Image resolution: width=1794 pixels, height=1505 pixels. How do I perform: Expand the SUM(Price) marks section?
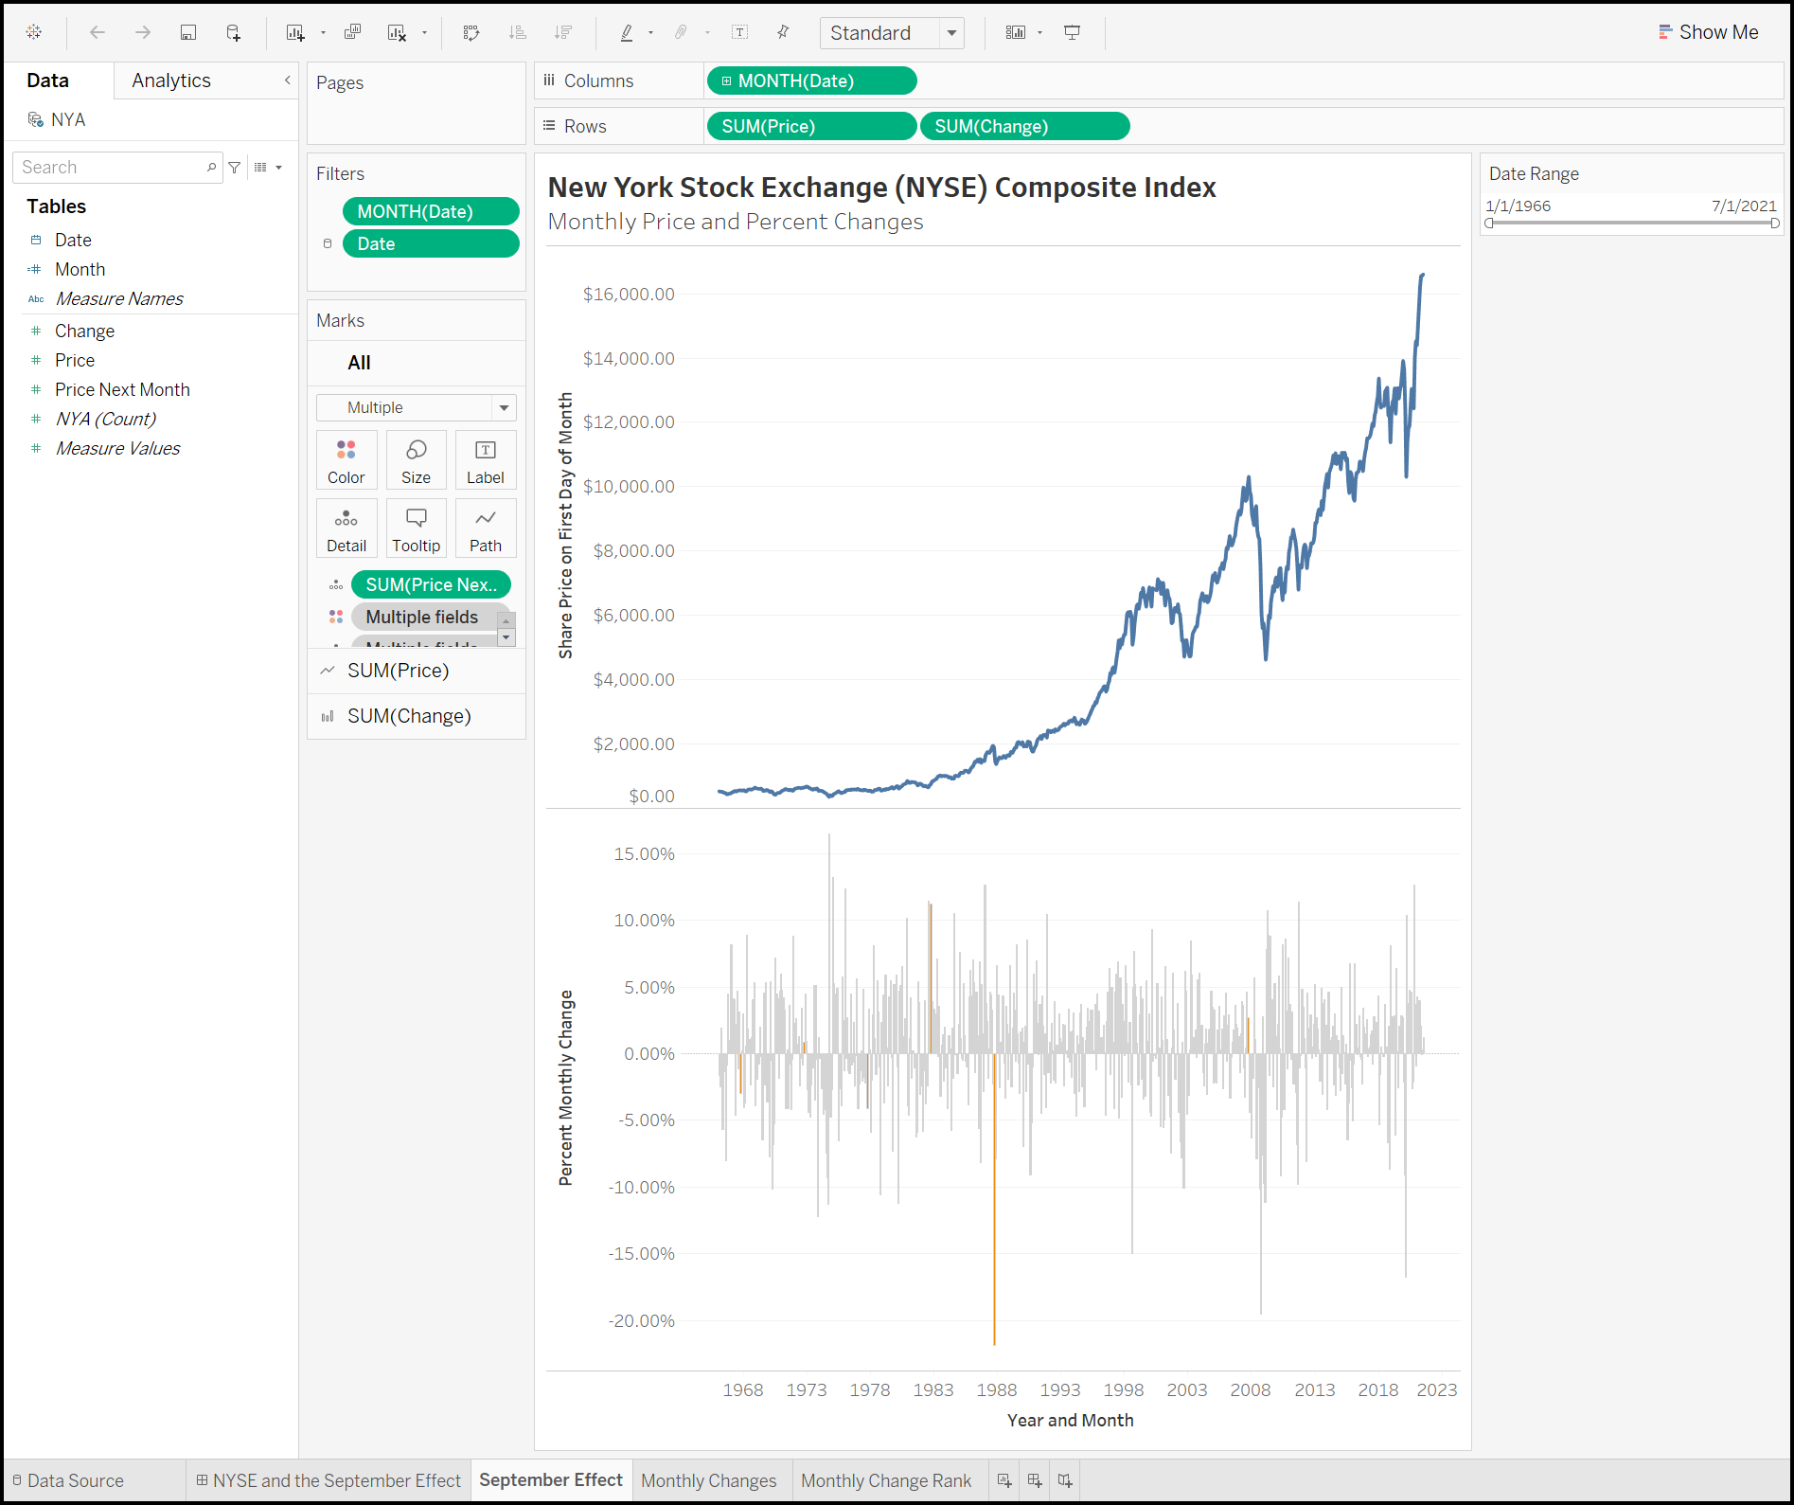point(416,671)
